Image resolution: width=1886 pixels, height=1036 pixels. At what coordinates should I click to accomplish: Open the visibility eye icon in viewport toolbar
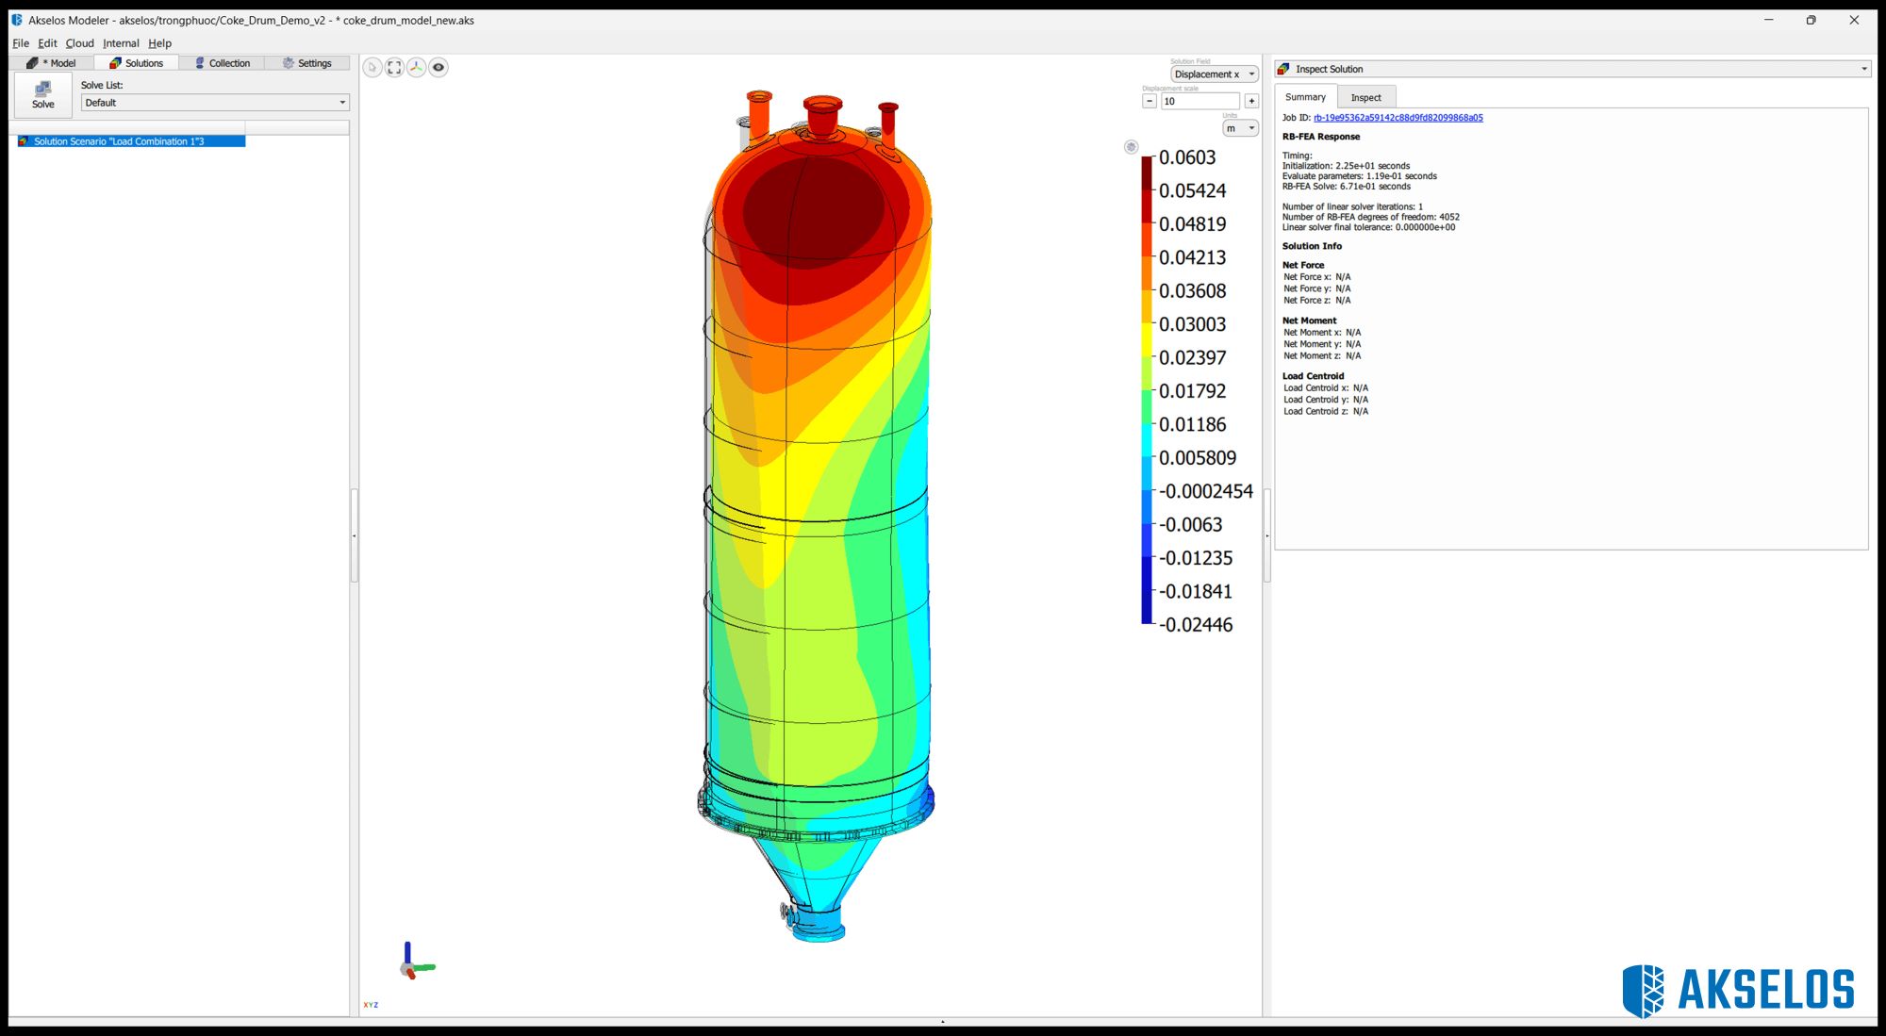(x=438, y=67)
